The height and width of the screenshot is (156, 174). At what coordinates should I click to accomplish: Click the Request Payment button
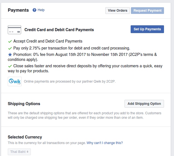[x=147, y=11]
